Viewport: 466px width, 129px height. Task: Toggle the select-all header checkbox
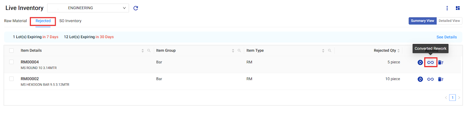[x=11, y=51]
